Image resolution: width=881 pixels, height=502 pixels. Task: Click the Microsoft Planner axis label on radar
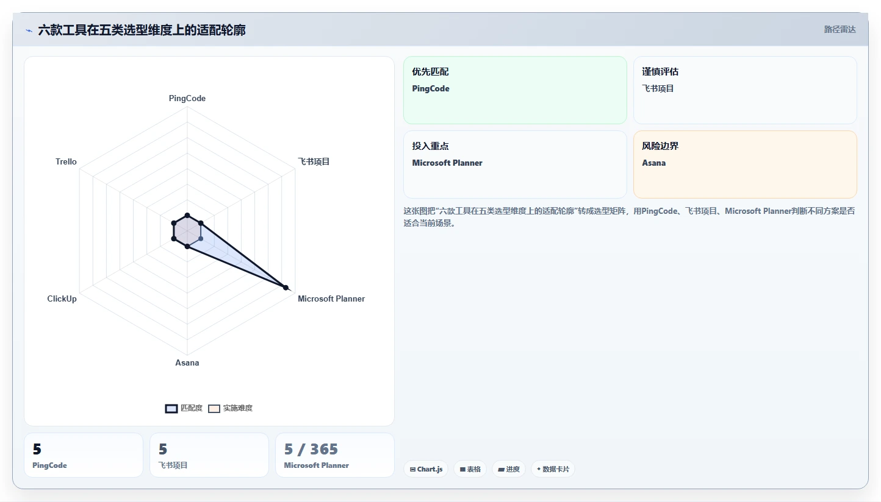[x=331, y=299]
